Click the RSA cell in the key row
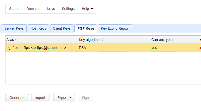 coord(82,48)
